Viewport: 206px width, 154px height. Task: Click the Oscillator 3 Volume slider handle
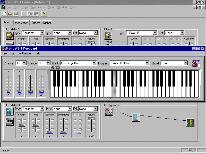coord(91,118)
